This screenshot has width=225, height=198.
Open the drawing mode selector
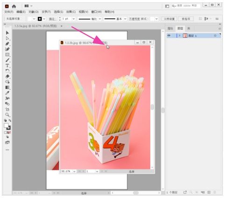[7, 137]
